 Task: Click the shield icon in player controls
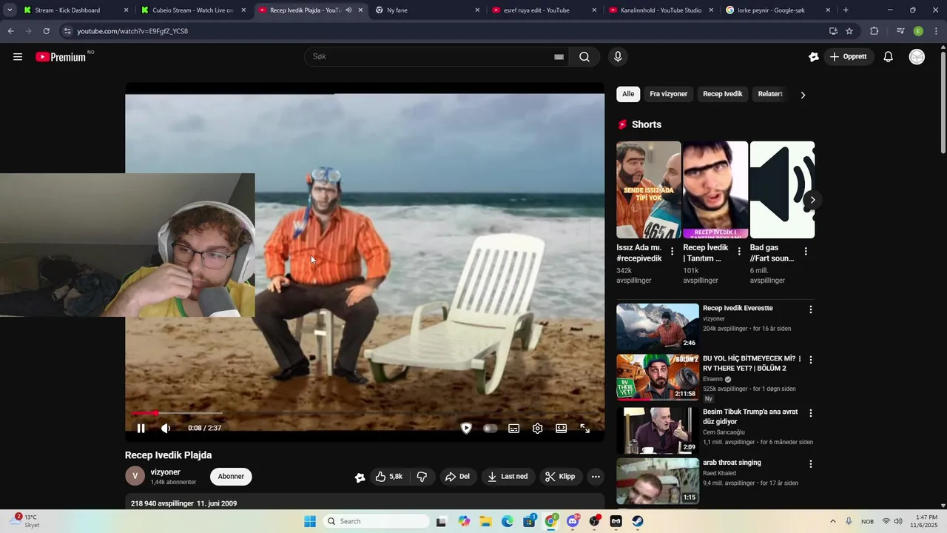tap(466, 428)
